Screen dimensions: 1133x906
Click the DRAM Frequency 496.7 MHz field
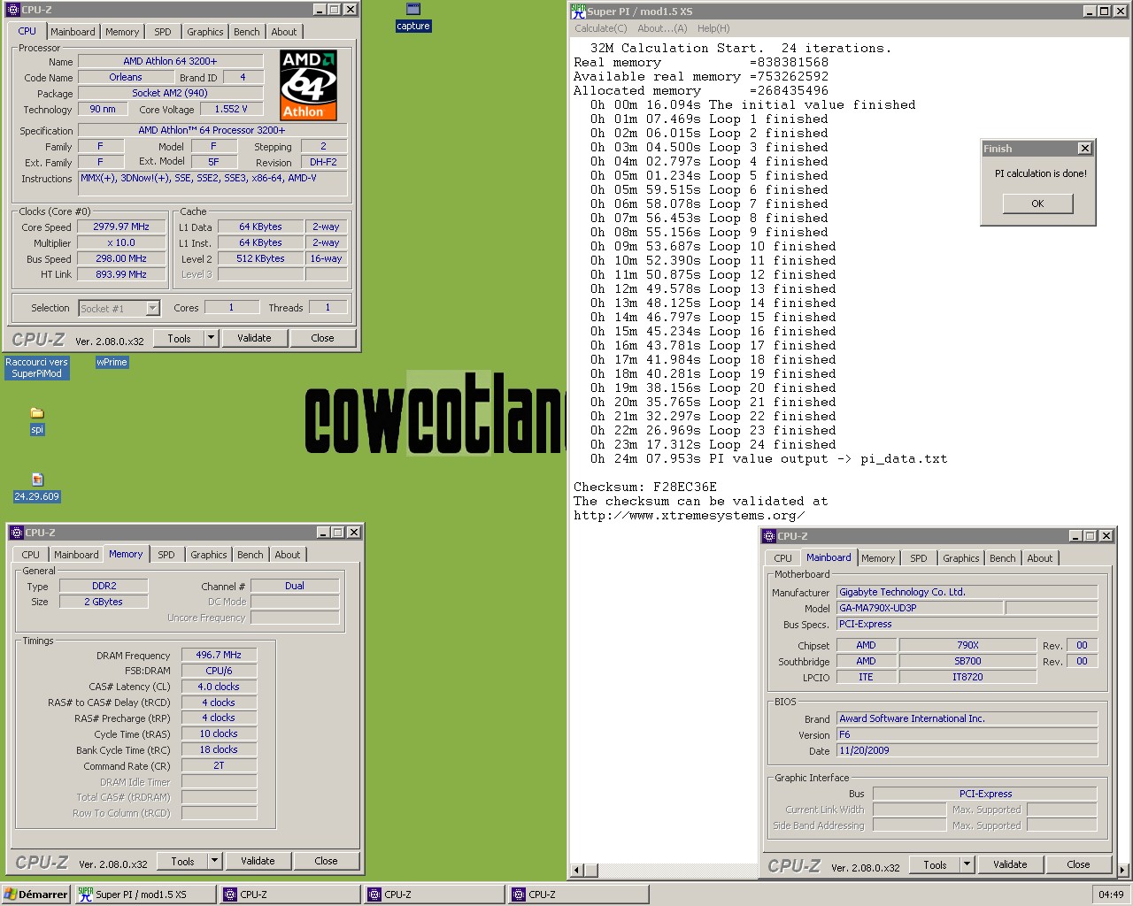(219, 655)
